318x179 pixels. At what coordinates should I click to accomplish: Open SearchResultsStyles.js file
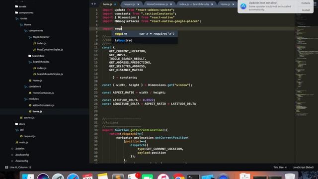click(x=48, y=74)
